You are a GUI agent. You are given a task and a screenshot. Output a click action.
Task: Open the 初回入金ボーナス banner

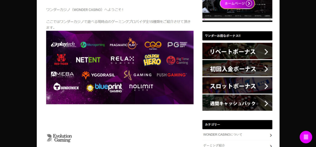237,68
